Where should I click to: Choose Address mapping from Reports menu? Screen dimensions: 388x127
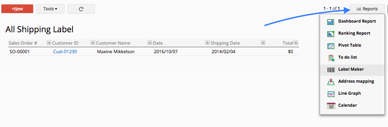[x=352, y=81]
